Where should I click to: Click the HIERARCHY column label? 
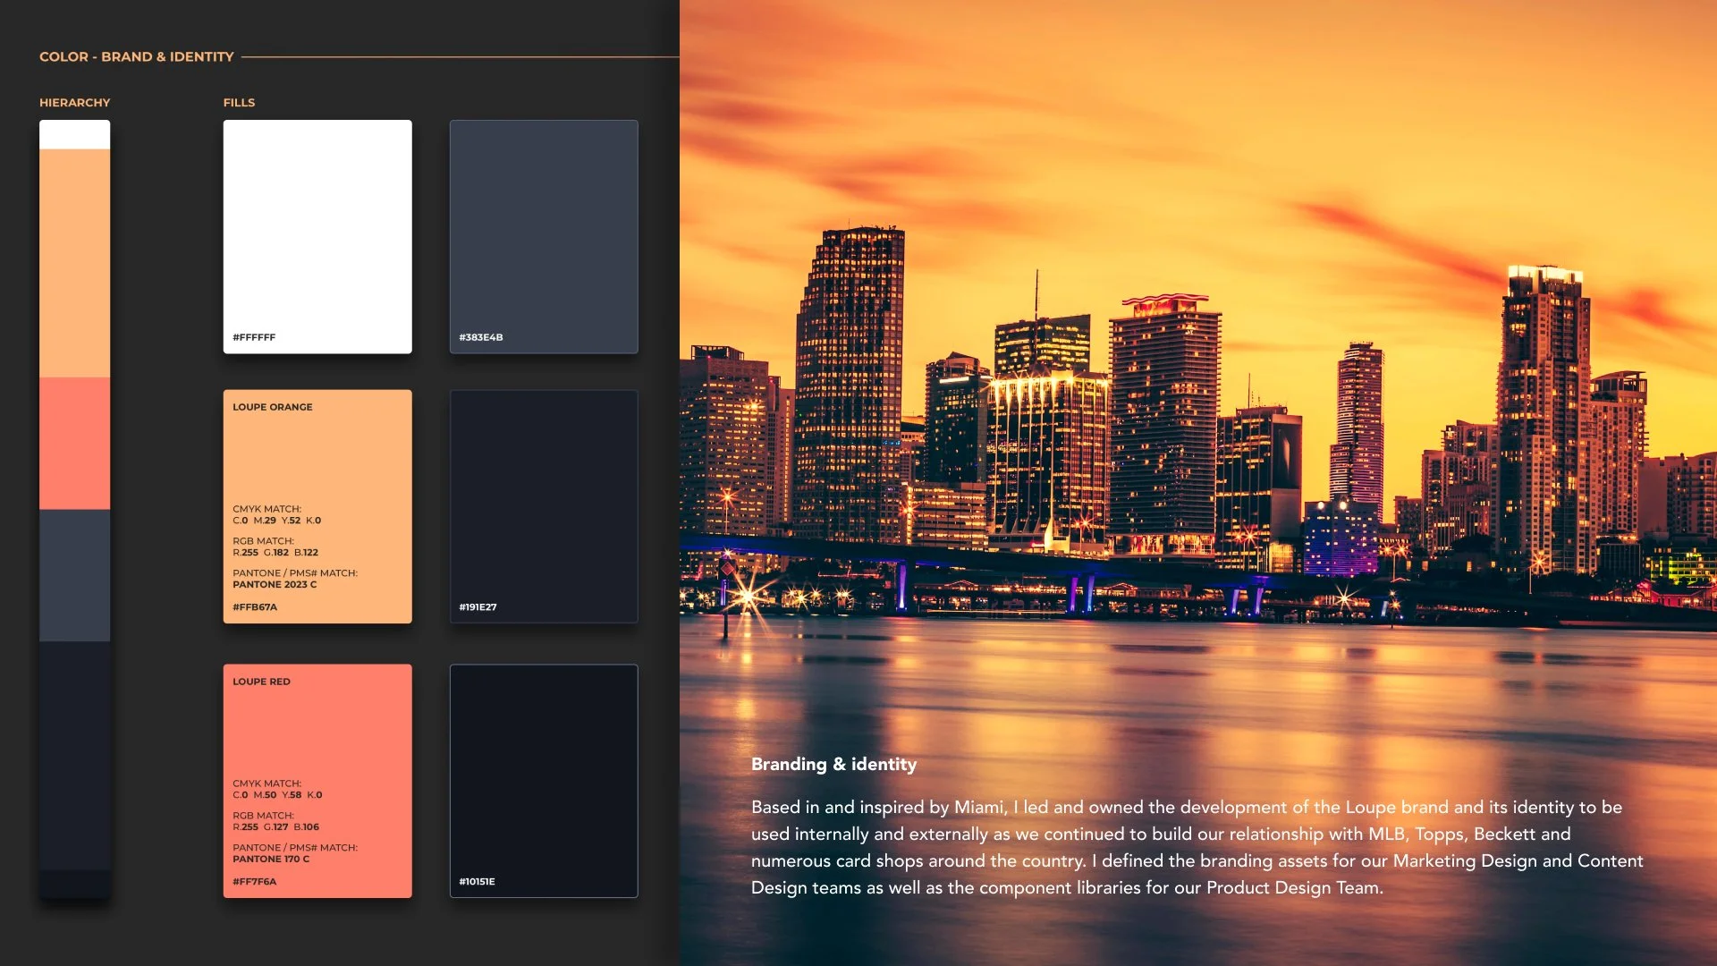74,103
